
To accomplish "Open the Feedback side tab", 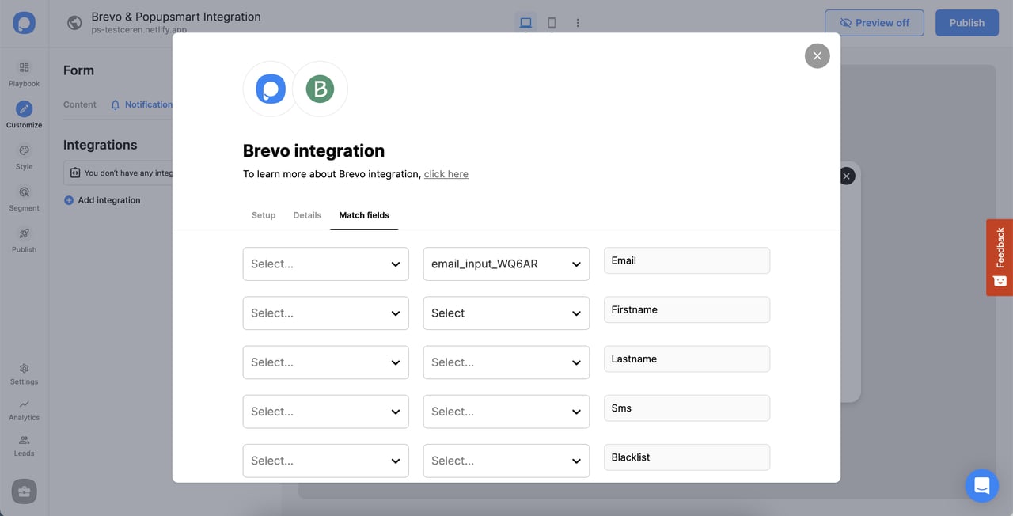I will 1000,257.
